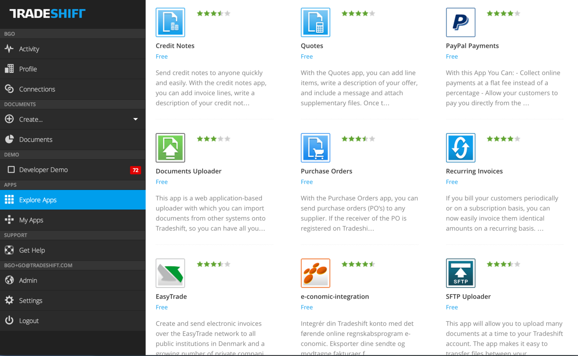Click the Purchase Orders description text
578x356 pixels.
(359, 213)
